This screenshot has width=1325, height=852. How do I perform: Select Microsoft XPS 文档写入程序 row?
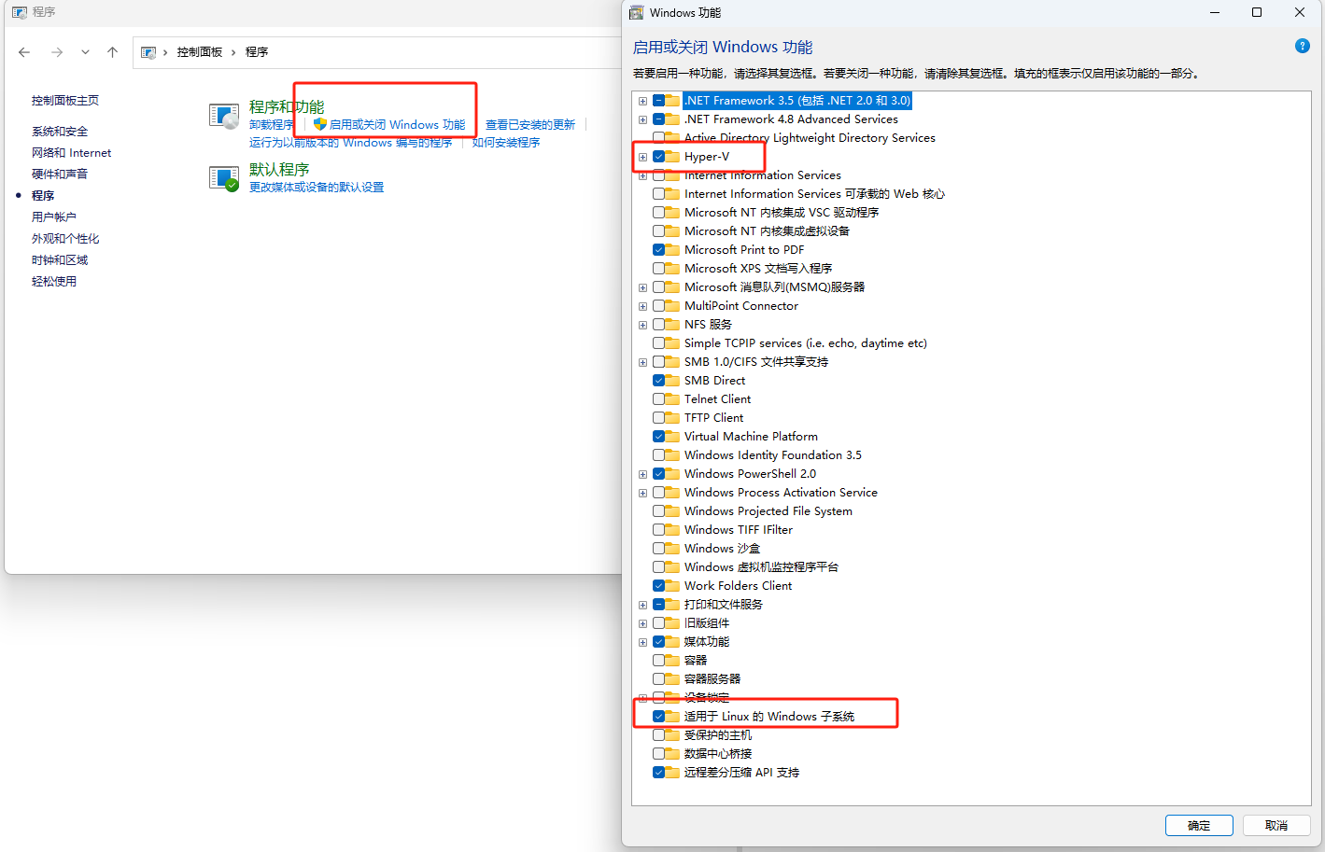(x=757, y=268)
